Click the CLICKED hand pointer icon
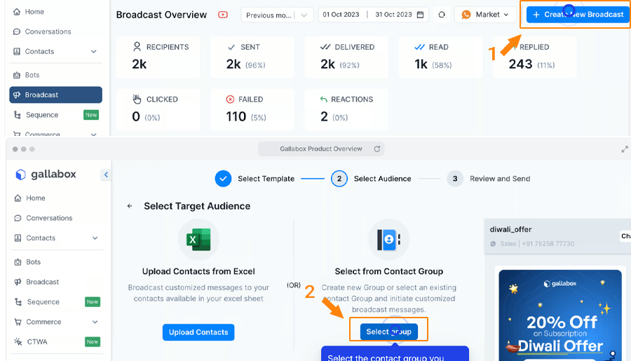Viewport: 631px width, 361px height. [x=137, y=99]
